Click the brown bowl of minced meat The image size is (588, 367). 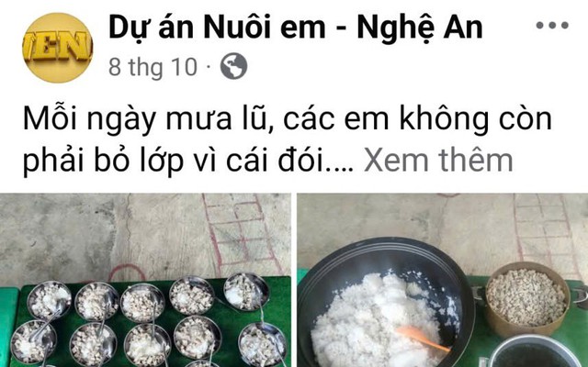pyautogui.click(x=526, y=298)
